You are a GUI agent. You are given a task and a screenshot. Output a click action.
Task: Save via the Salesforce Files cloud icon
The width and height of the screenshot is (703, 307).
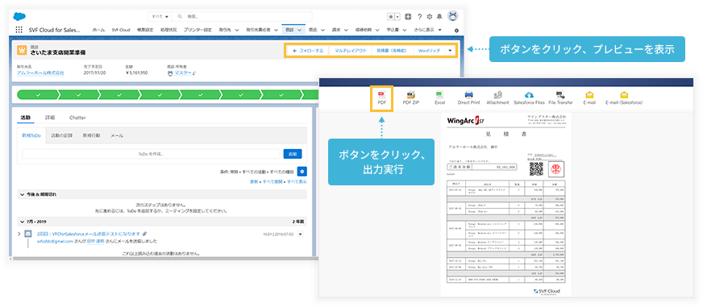coord(529,94)
